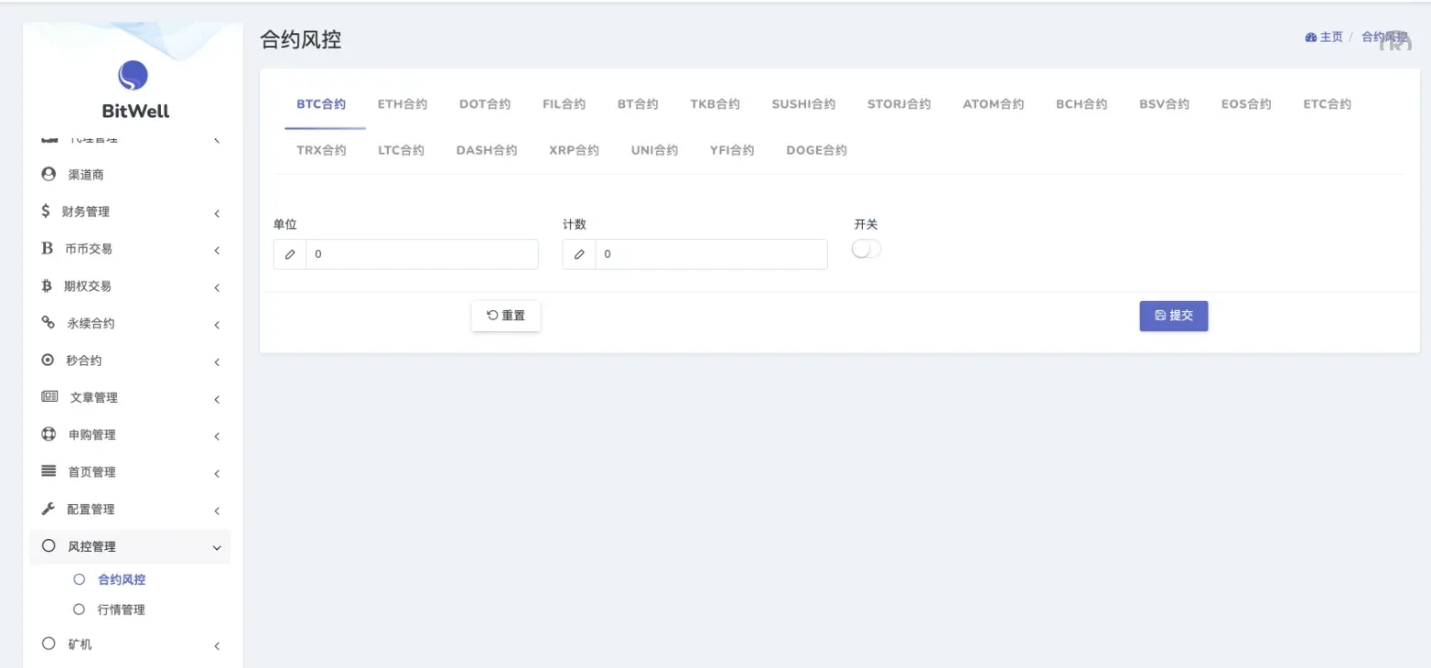Screen dimensions: 1431x668
Task: Expand the 配置管理 sidebar section
Action: point(217,510)
